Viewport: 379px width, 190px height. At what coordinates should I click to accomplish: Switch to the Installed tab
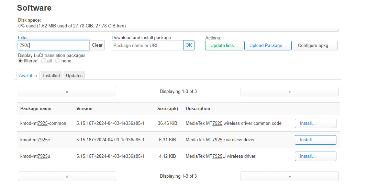[x=52, y=75]
